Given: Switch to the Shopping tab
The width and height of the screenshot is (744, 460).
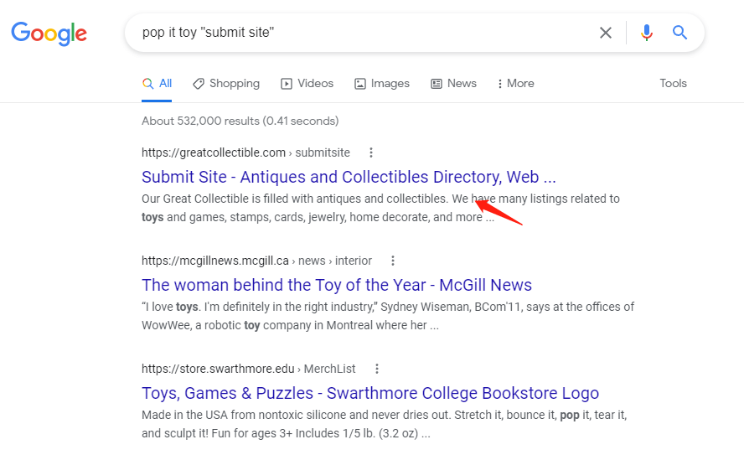Looking at the screenshot, I should [226, 84].
